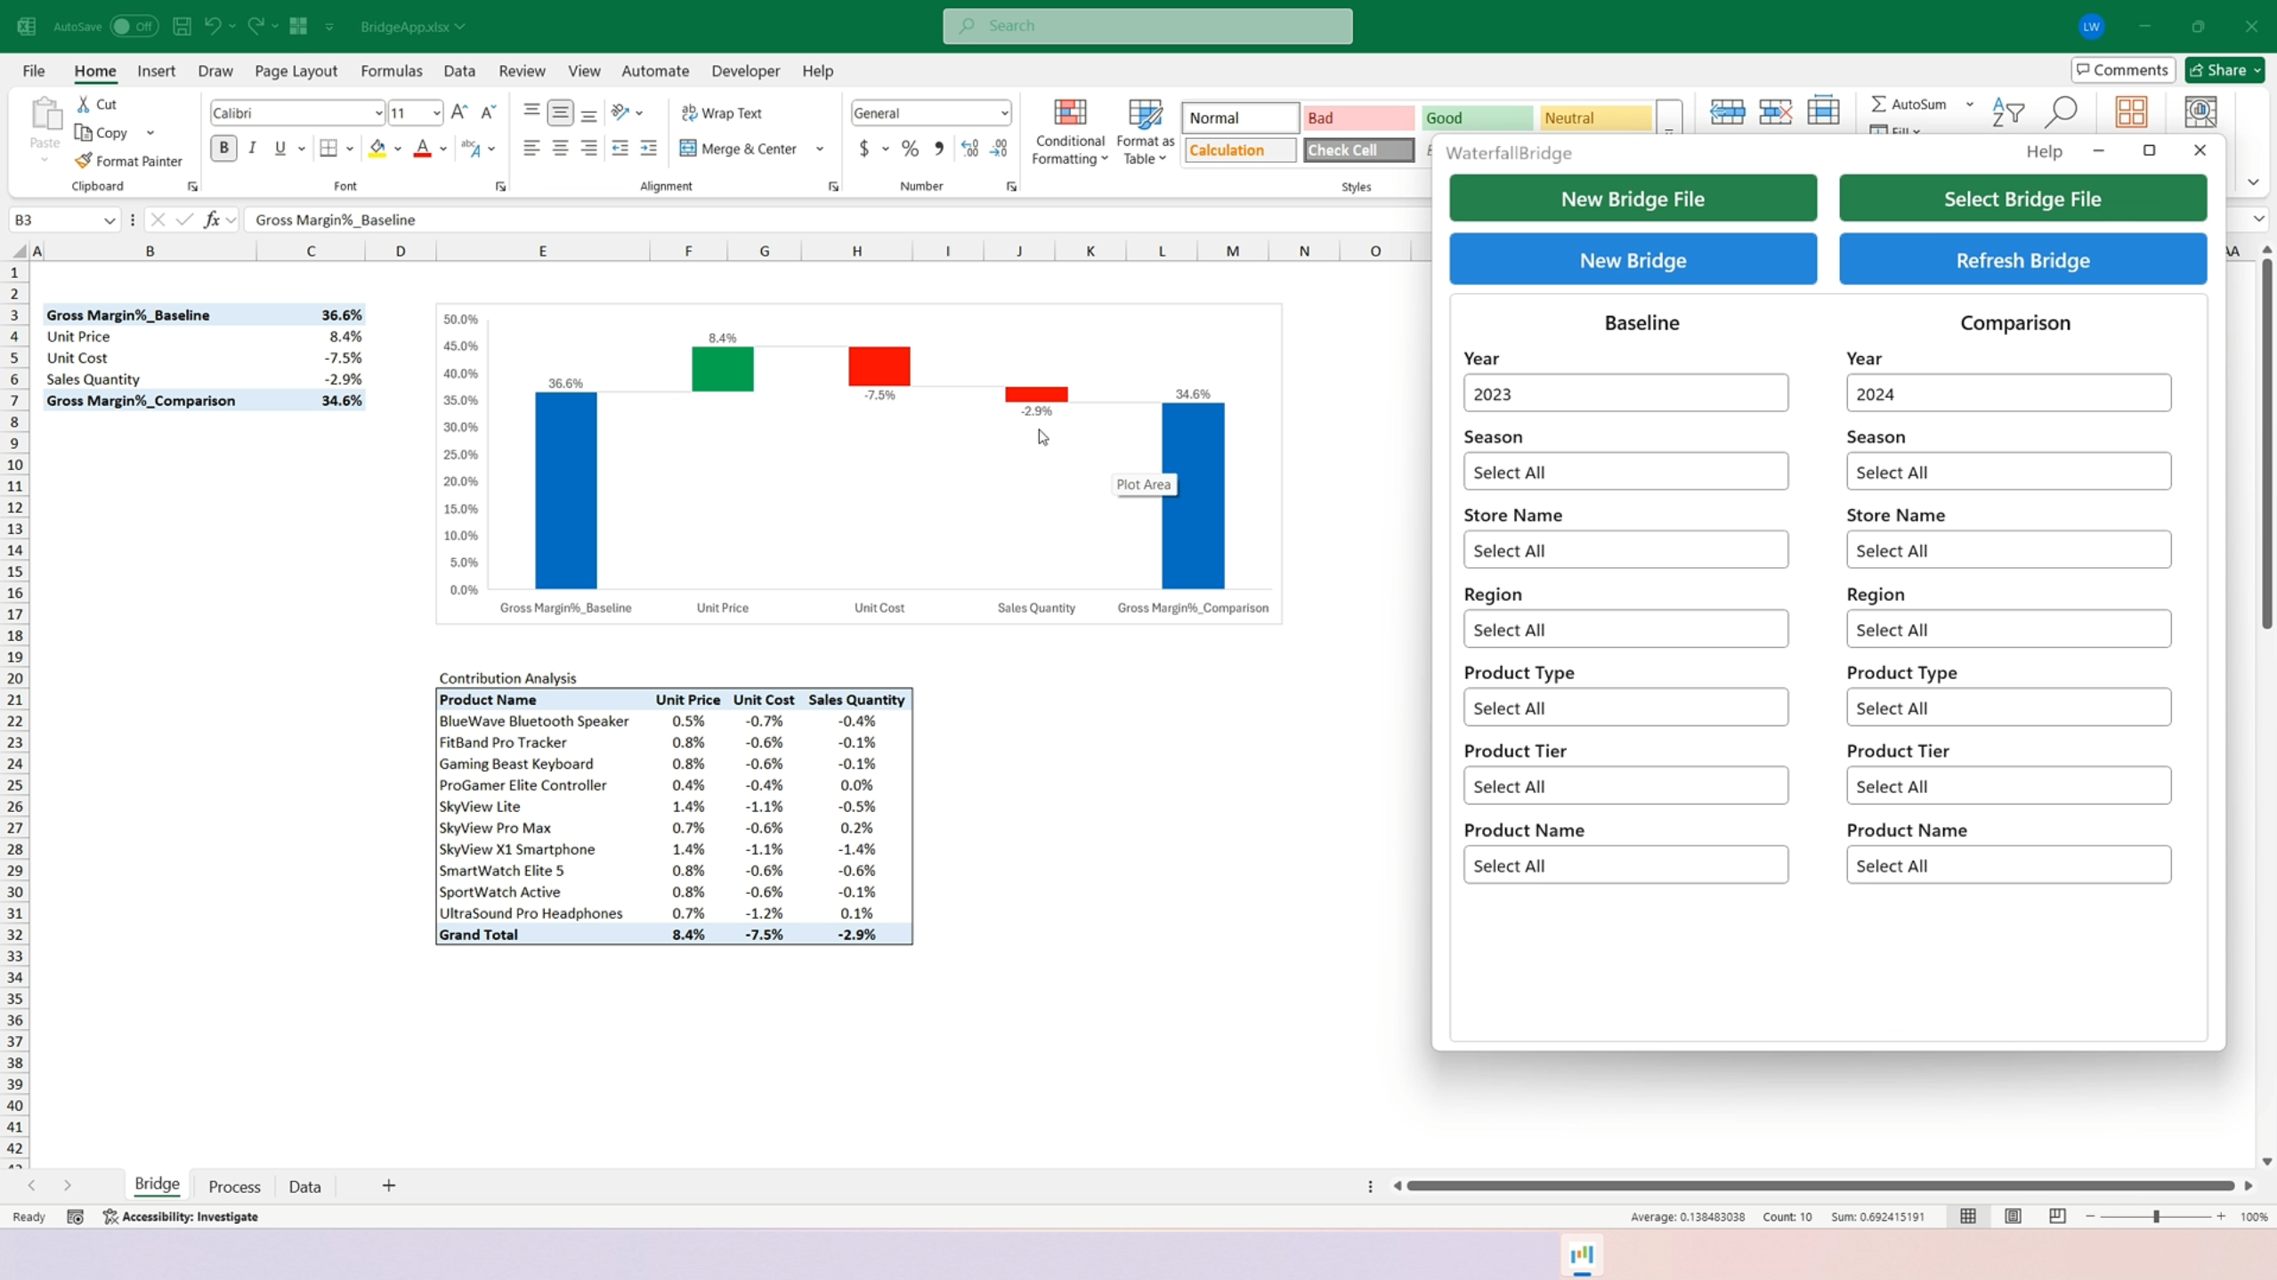Switch to Page Layout view icon
The height and width of the screenshot is (1280, 2277).
[x=2013, y=1216]
